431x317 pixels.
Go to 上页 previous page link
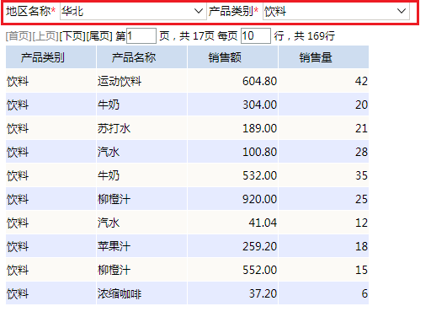[x=45, y=36]
